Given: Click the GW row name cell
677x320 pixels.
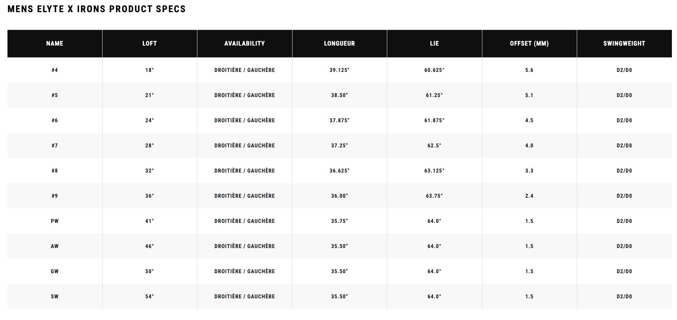Looking at the screenshot, I should click(55, 271).
